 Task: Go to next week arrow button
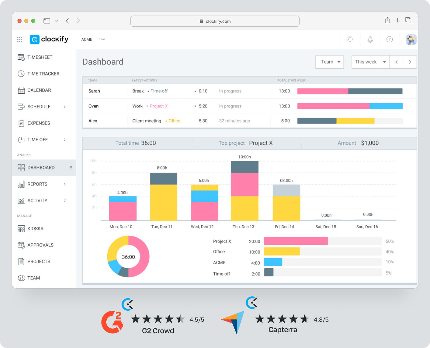410,62
